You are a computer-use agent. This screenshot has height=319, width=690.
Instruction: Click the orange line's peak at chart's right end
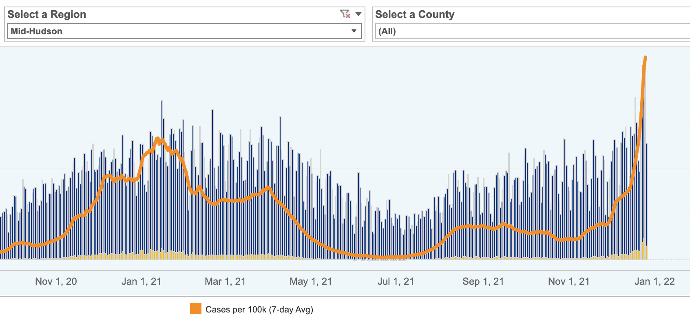[x=645, y=58]
